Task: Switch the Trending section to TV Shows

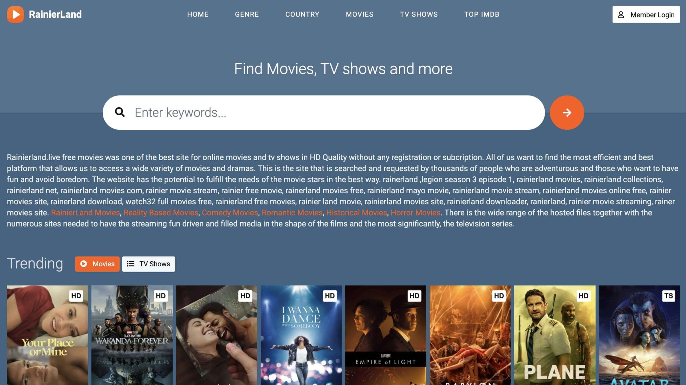Action: pos(148,264)
